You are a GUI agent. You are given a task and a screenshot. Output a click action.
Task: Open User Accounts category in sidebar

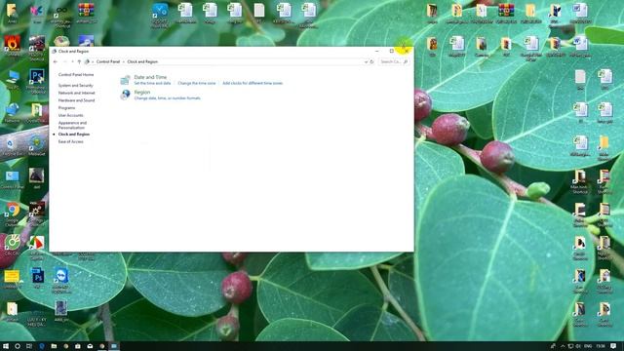pyautogui.click(x=71, y=115)
